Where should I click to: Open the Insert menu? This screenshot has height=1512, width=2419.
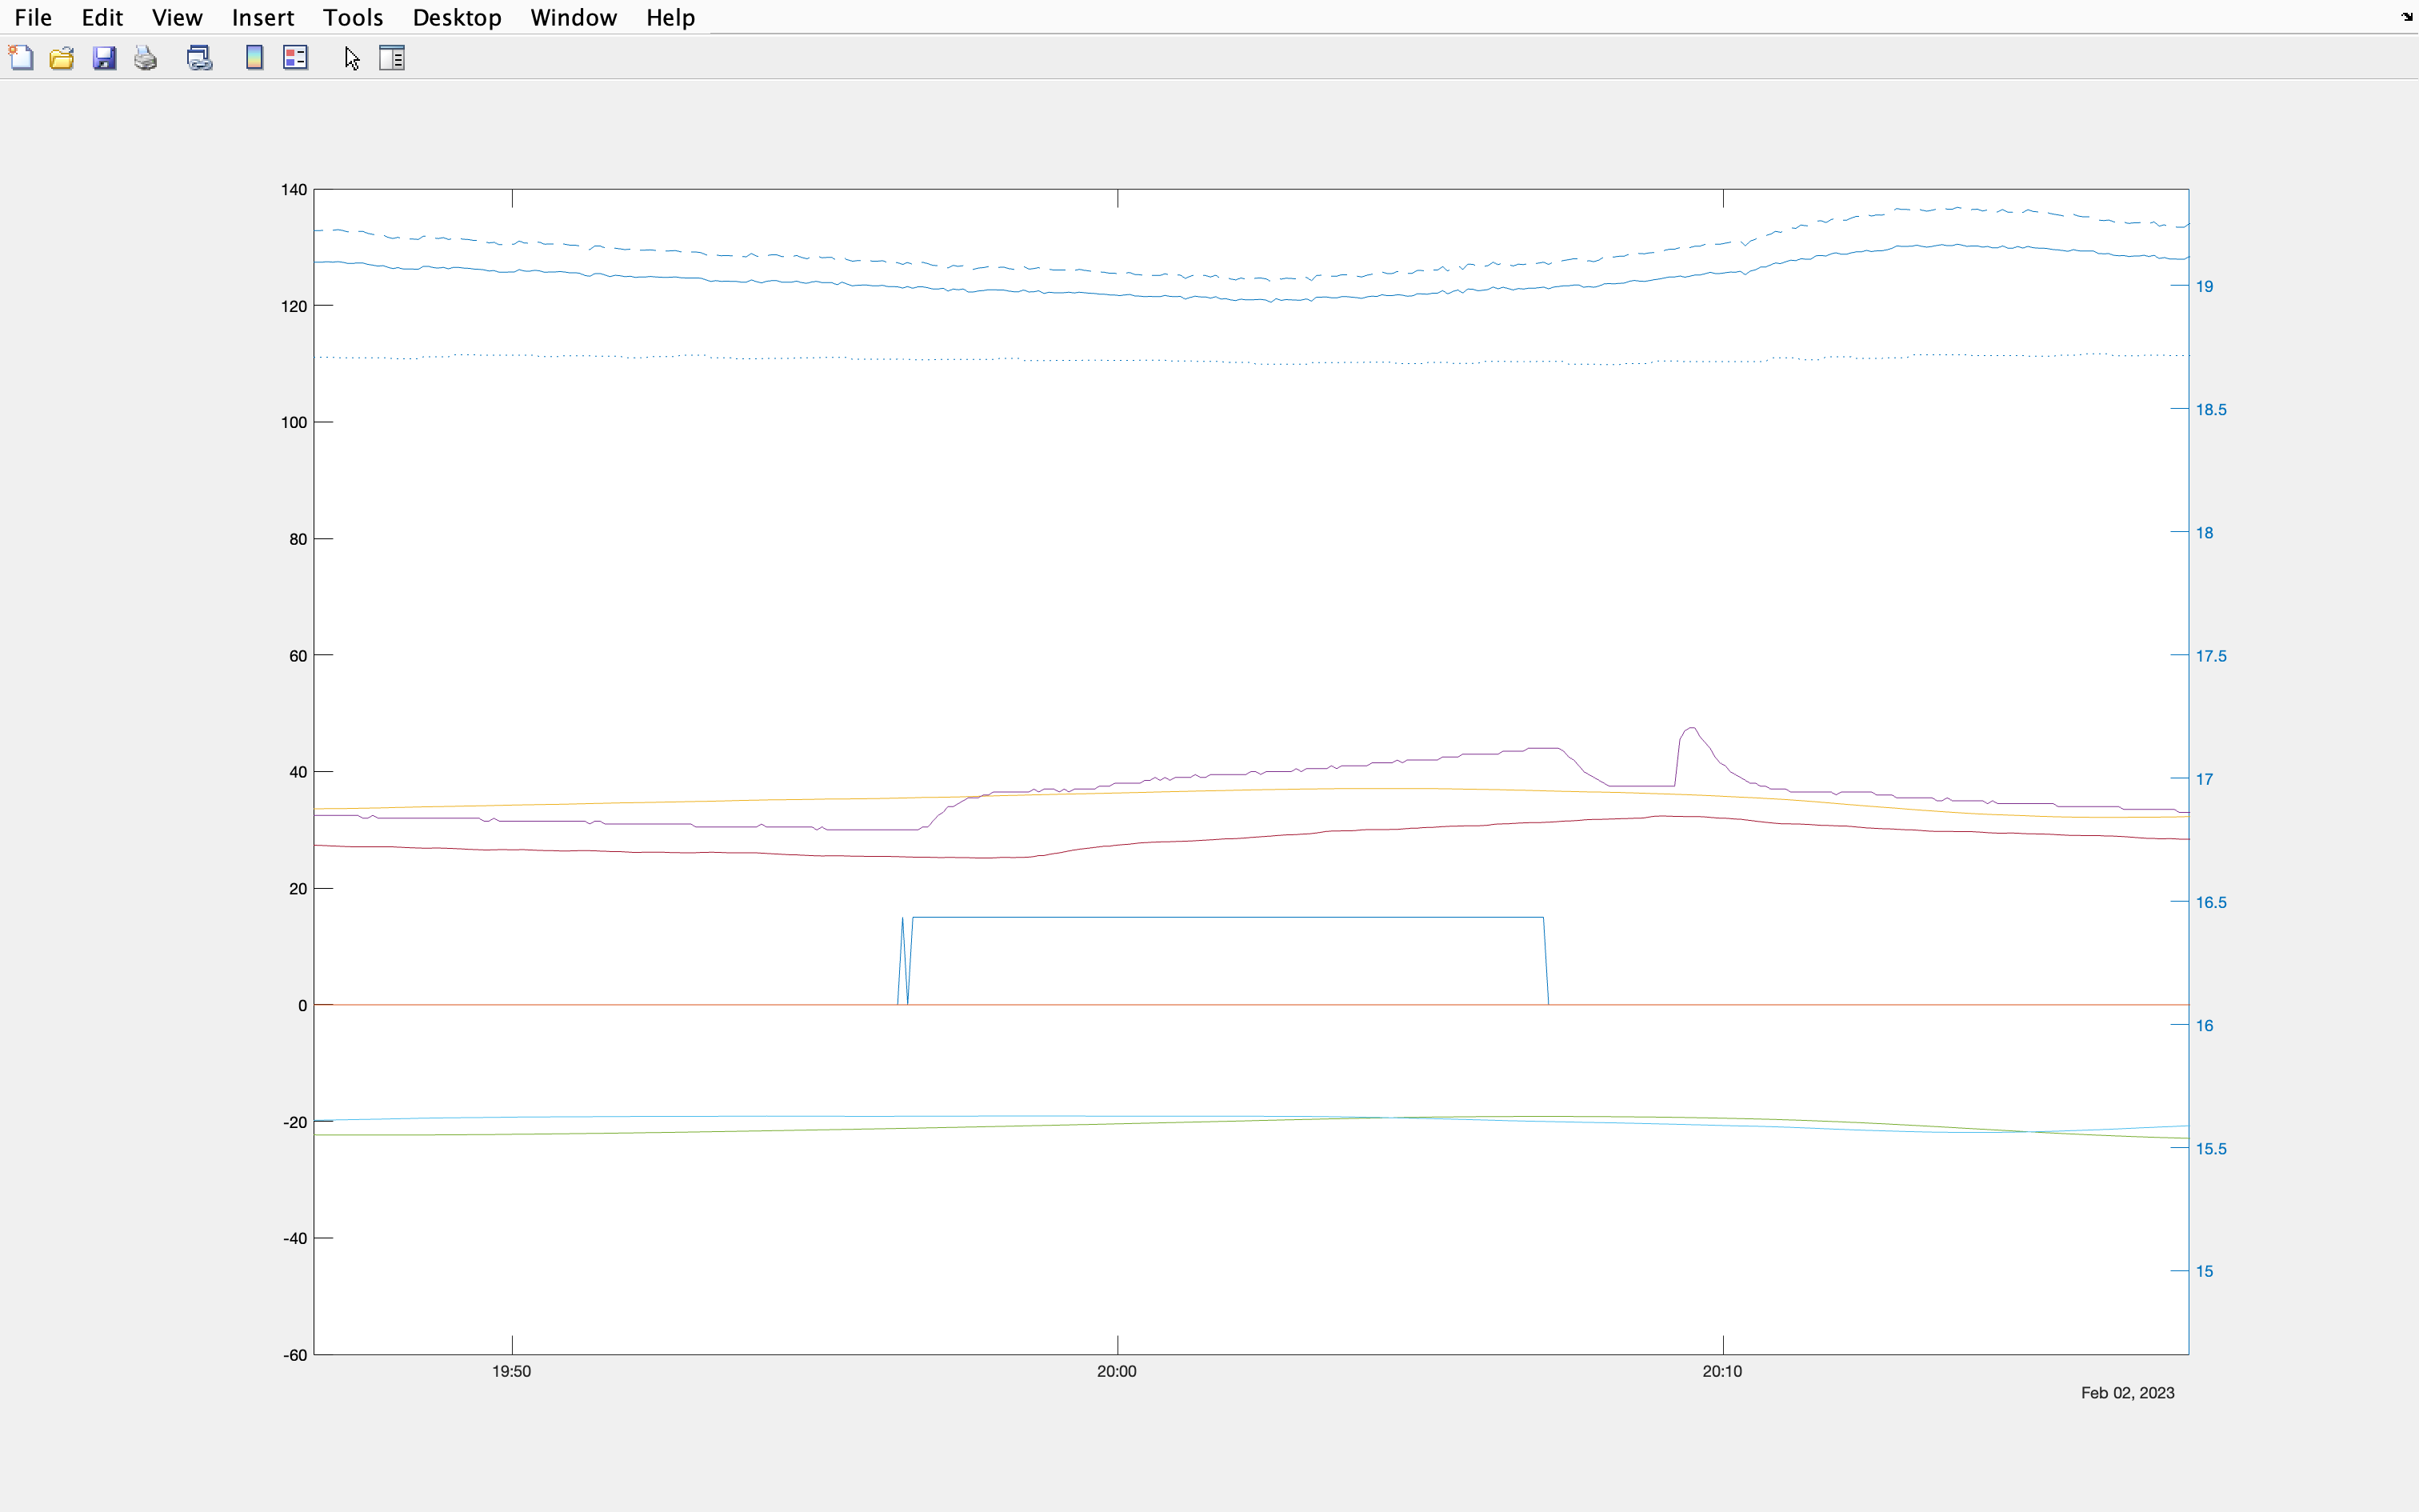pos(263,17)
